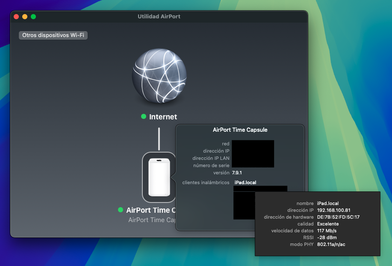Click the RSSI value -28 dBm
392x266 pixels.
click(327, 237)
